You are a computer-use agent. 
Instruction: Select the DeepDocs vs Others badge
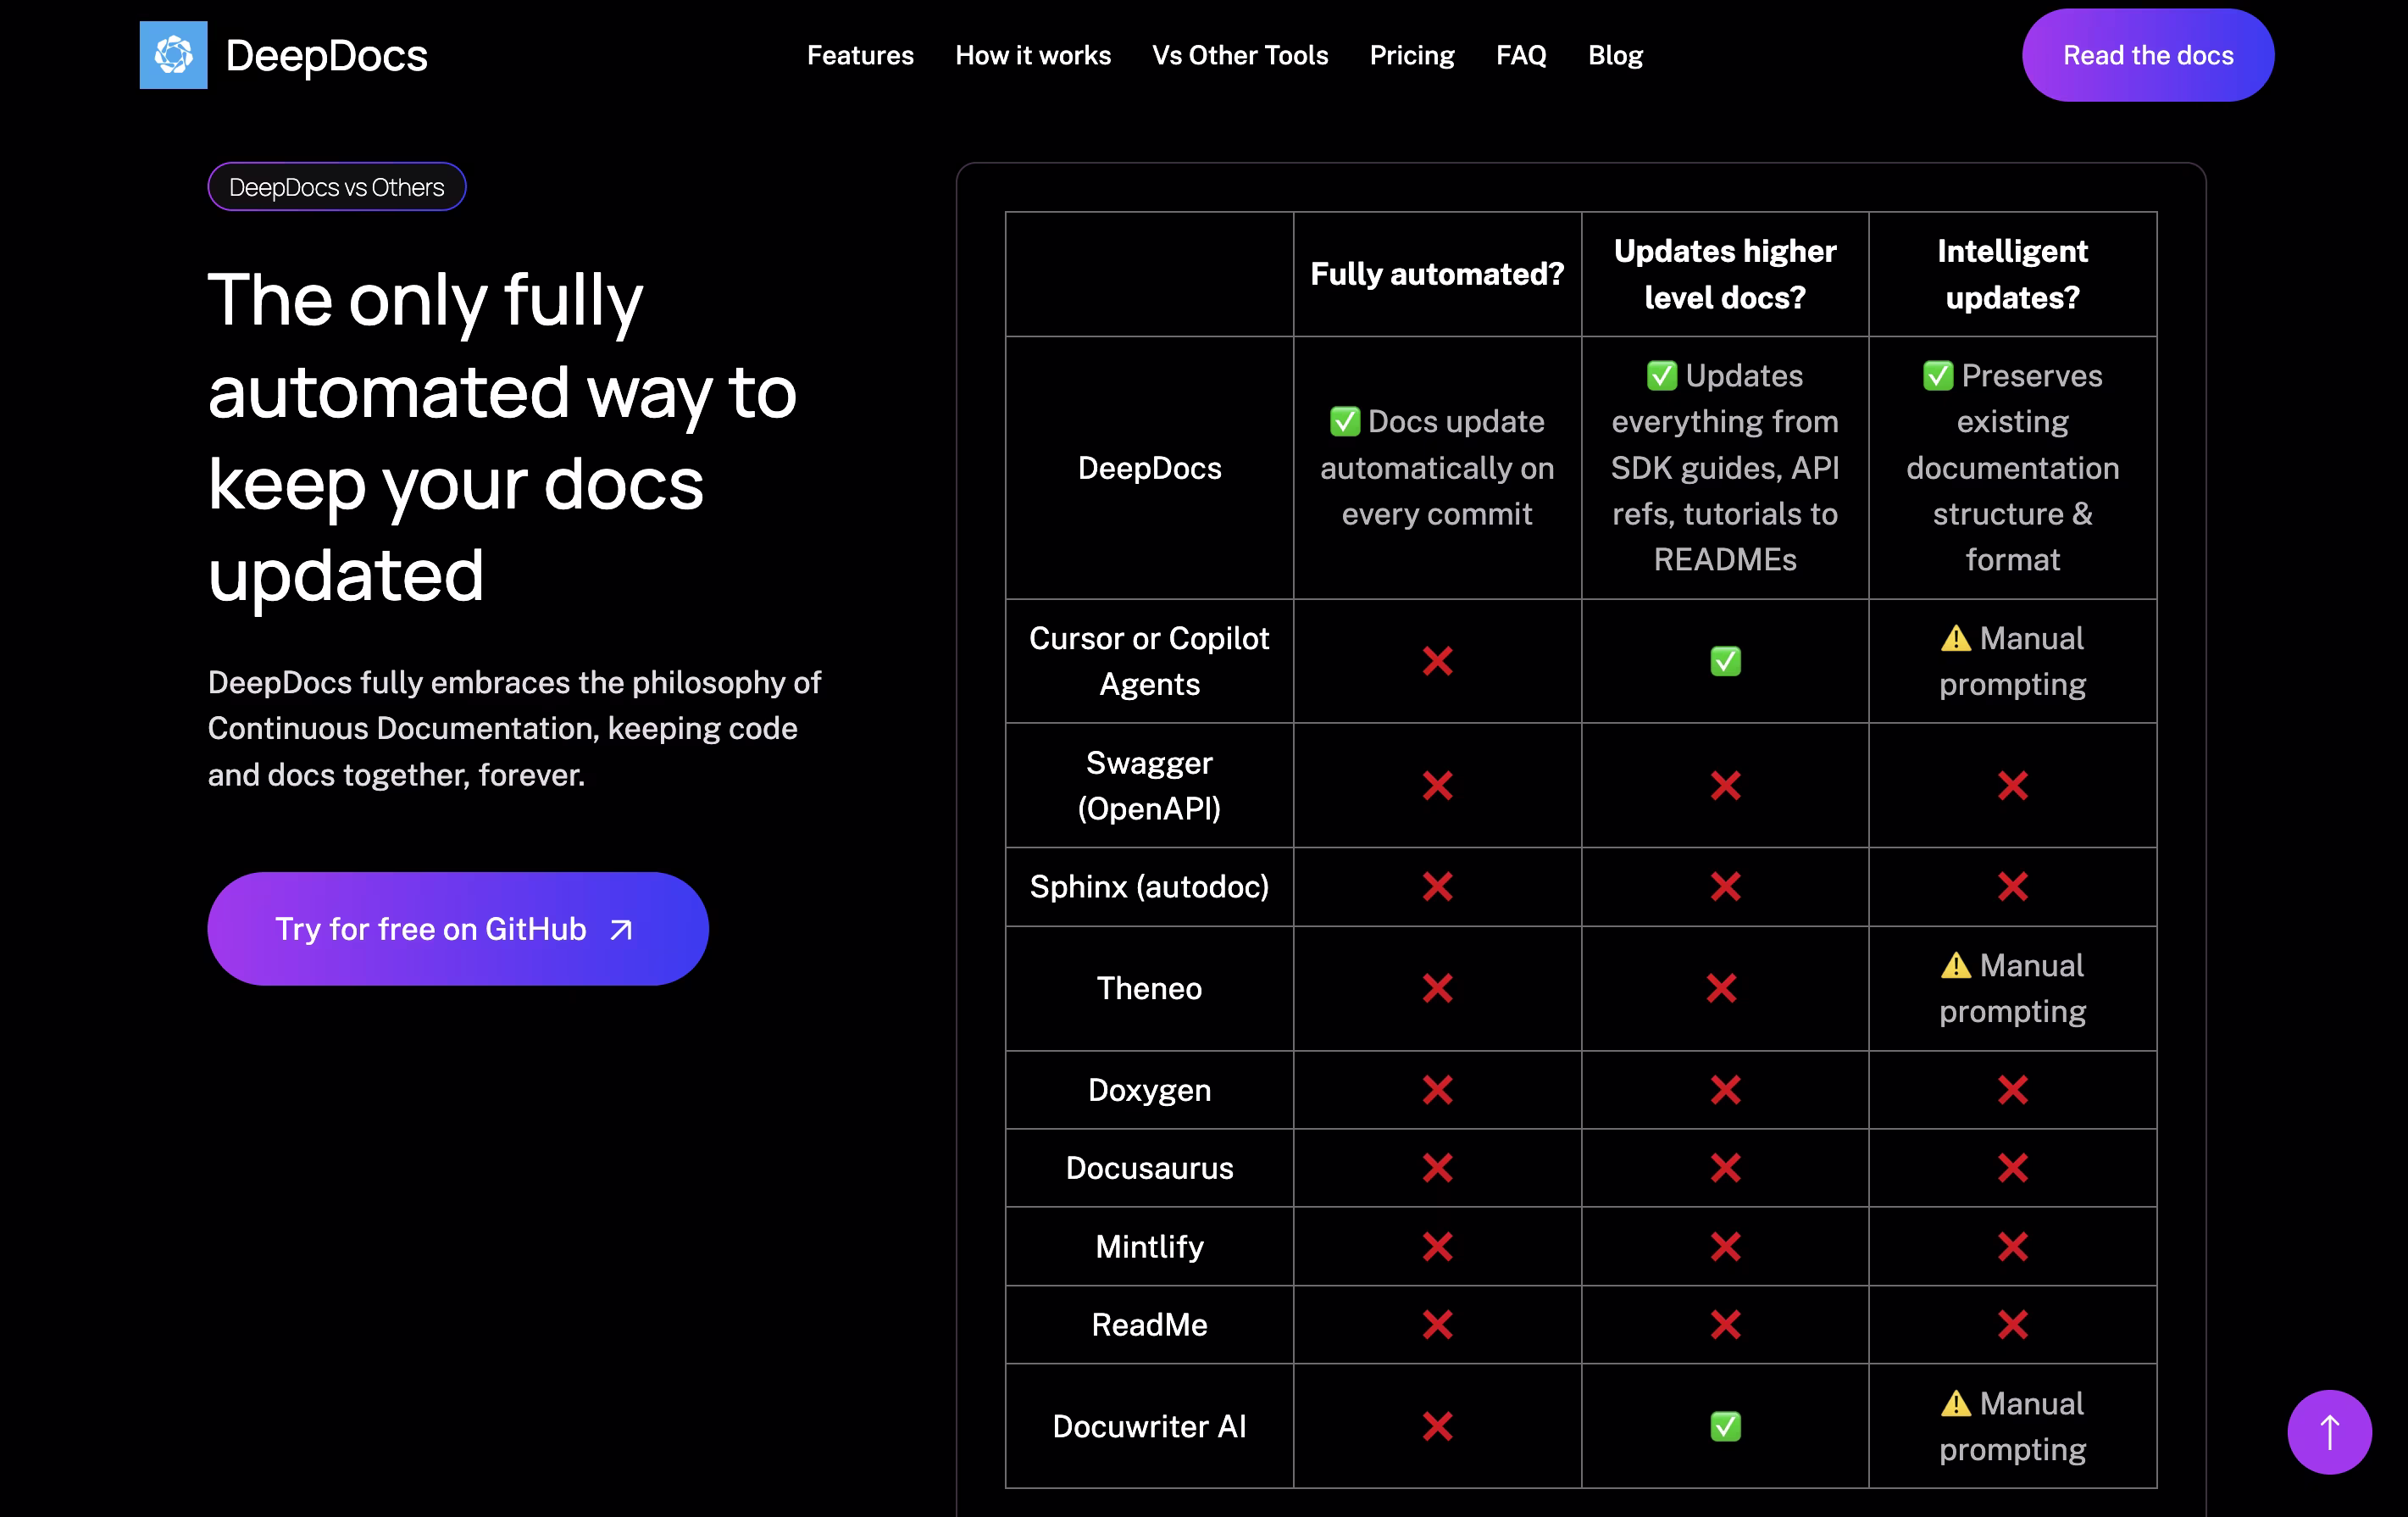coord(336,186)
